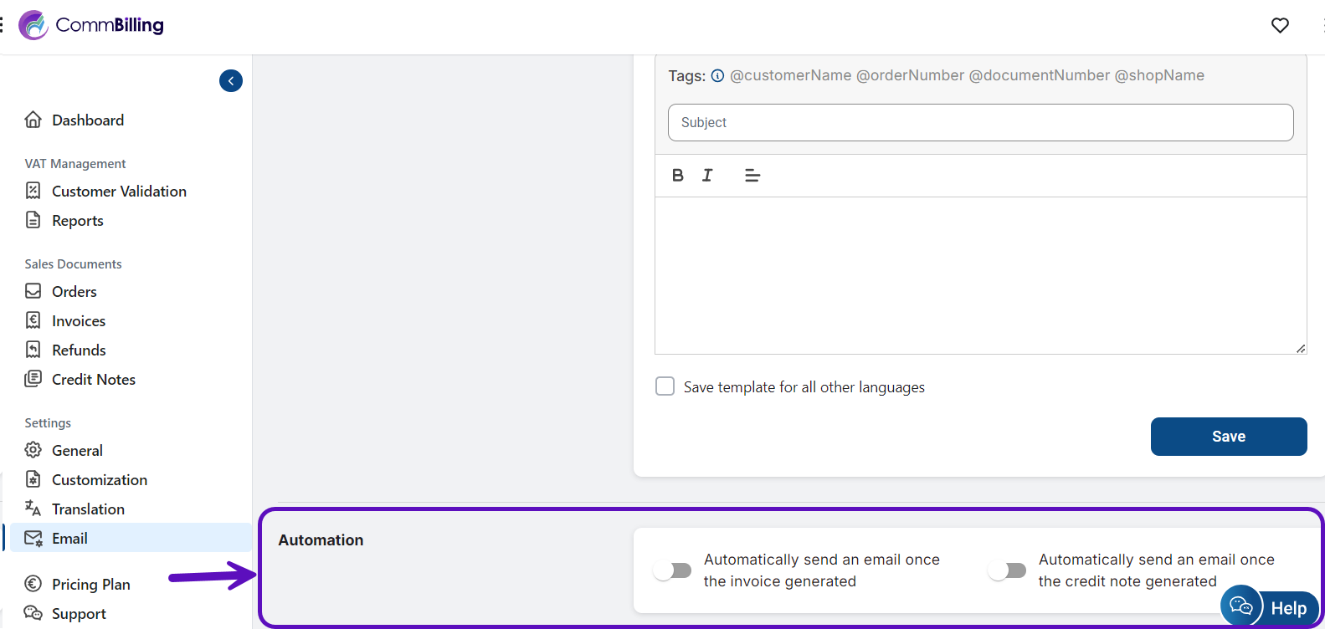Click the tags info icon
Viewport: 1325px width, 629px height.
717,76
